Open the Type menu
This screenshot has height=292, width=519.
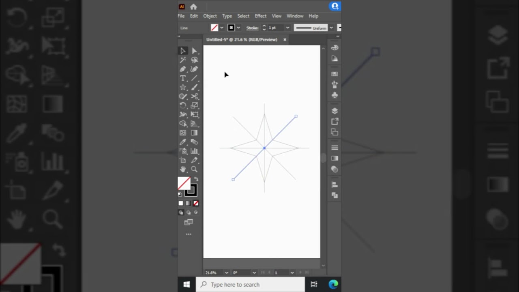(227, 16)
